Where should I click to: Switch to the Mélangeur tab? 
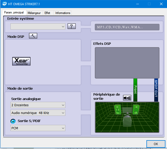(x=34, y=13)
